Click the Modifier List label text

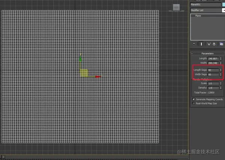tap(197, 10)
